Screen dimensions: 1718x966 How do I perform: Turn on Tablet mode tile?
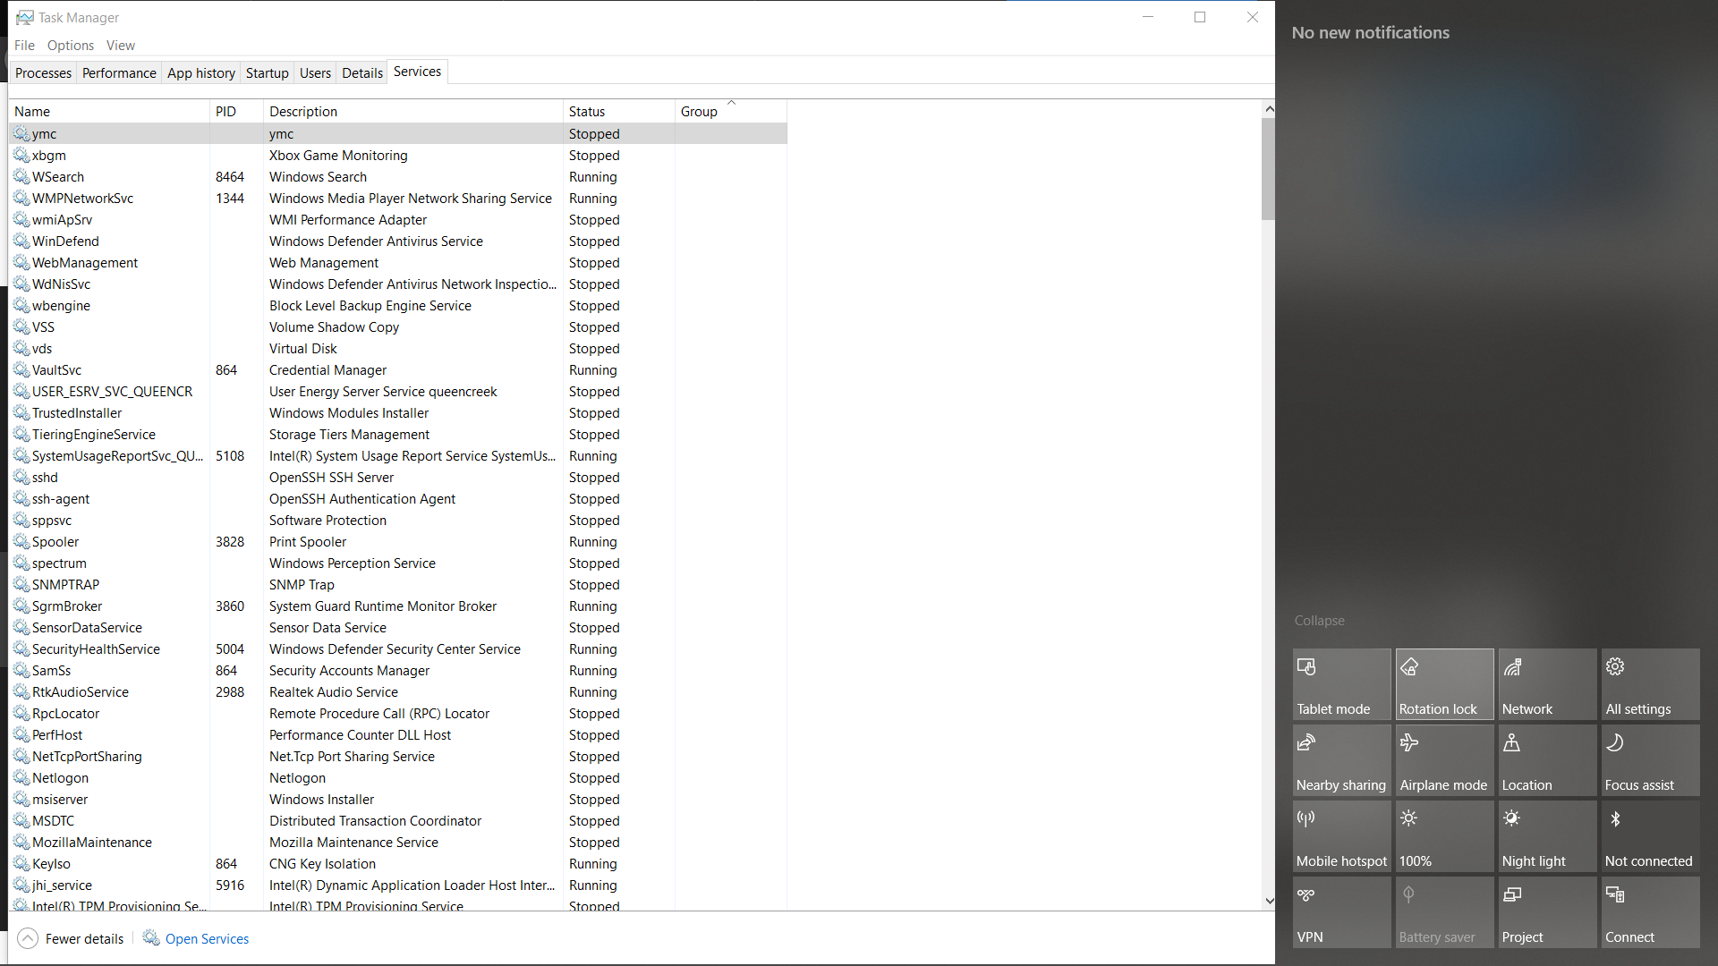click(x=1340, y=684)
